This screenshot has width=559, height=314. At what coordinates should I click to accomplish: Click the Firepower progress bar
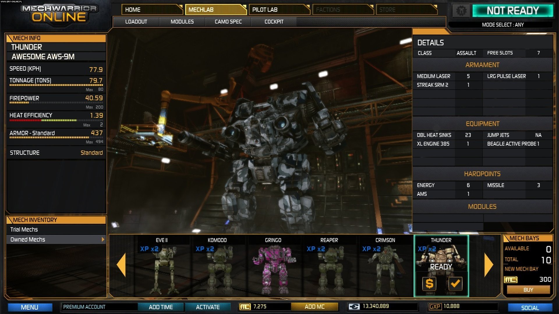(56, 103)
